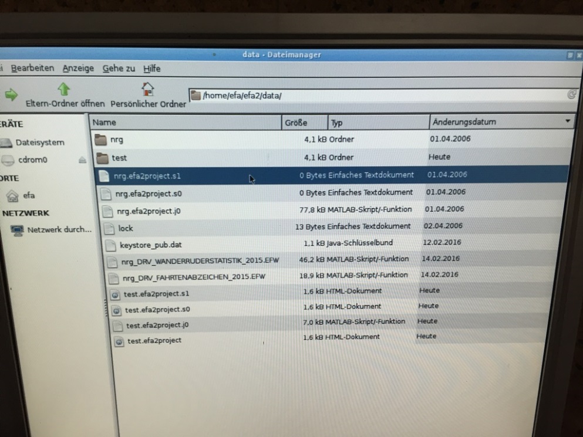Go to Persönlicher Ordner home icon
Screen dimensions: 583x437
tap(148, 89)
